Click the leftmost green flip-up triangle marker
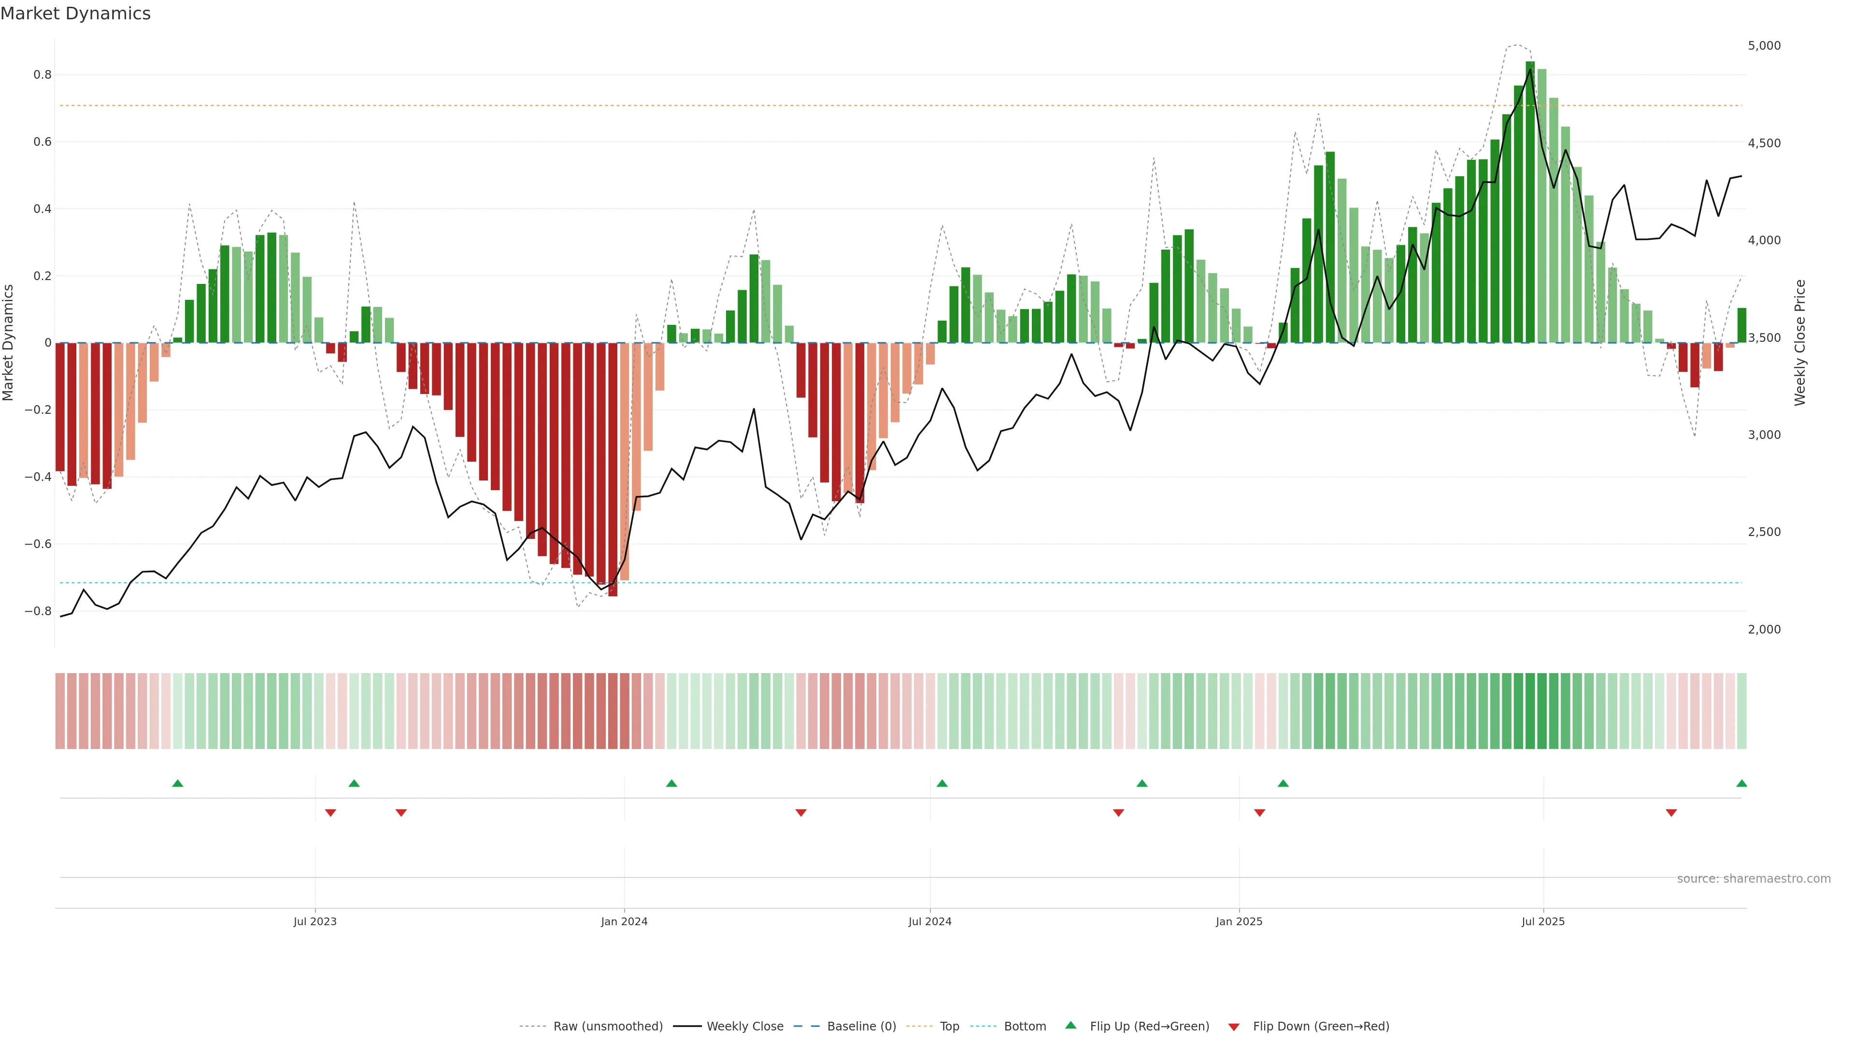The width and height of the screenshot is (1855, 1043). 178,783
